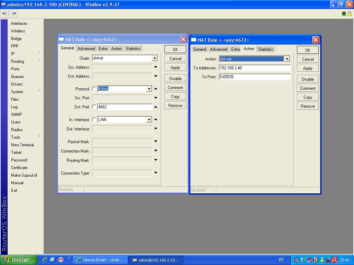
Task: Click the To Addresses field 192.168.2.40
Action: click(x=254, y=68)
